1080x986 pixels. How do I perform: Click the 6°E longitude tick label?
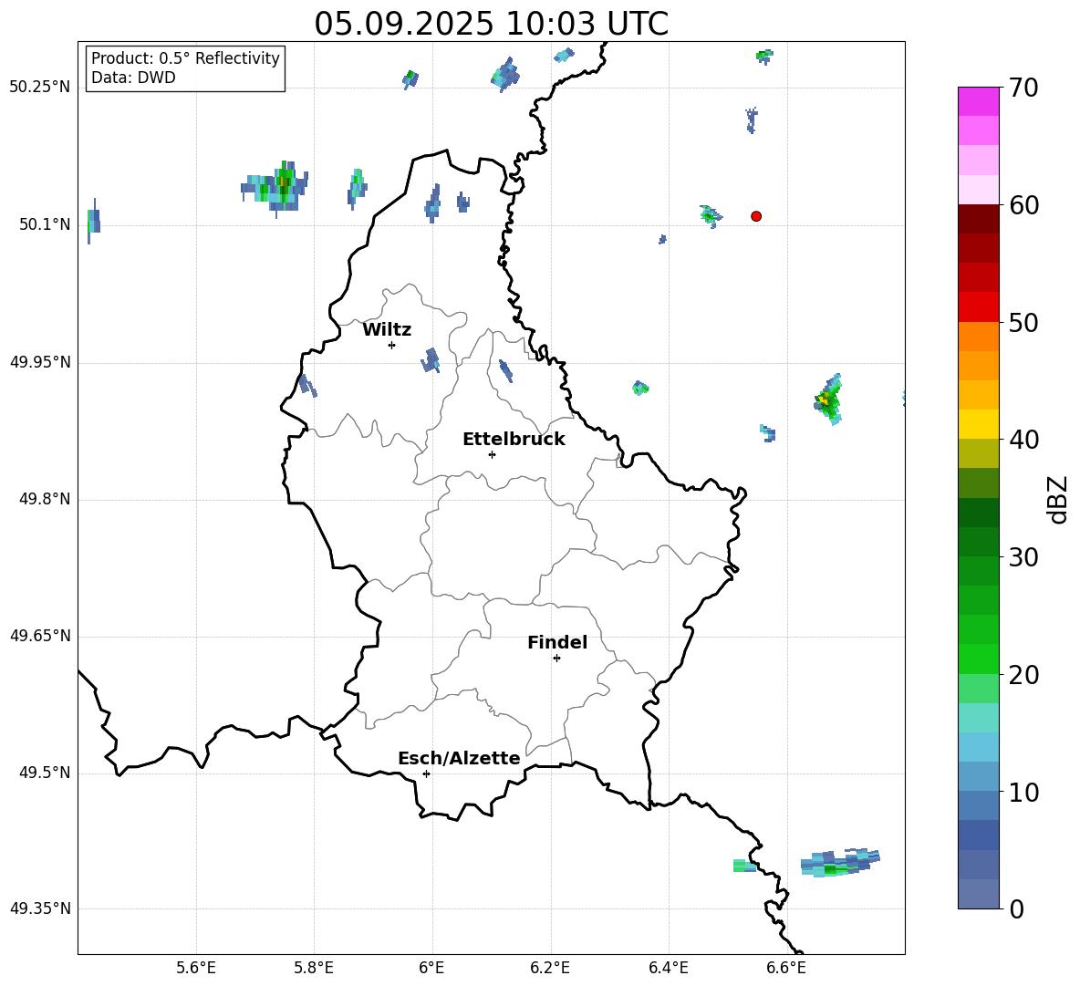(431, 968)
